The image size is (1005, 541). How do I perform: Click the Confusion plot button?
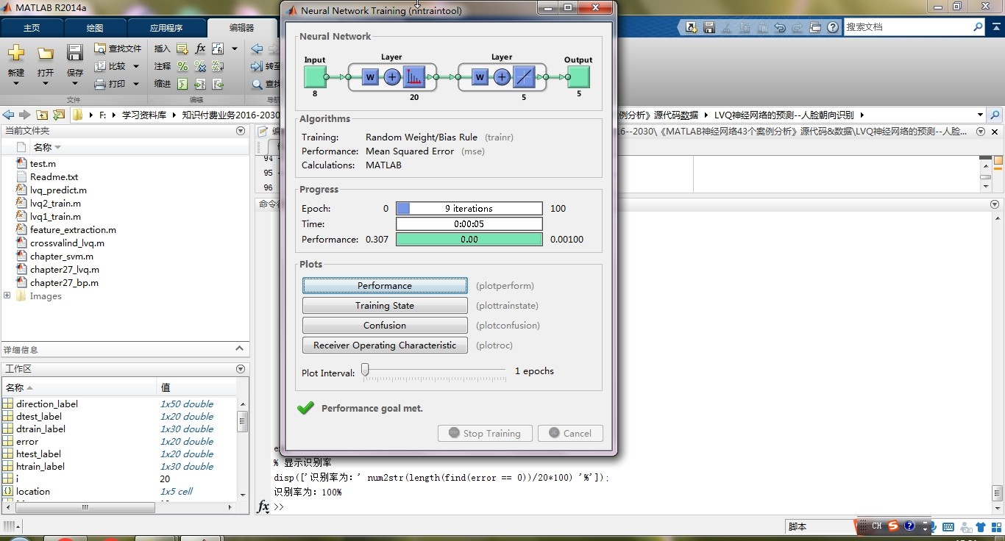coord(385,325)
